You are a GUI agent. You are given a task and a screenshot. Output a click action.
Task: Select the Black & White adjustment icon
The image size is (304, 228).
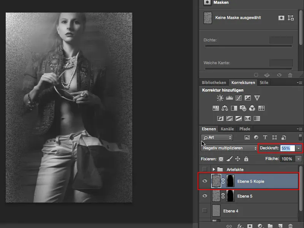tap(234, 108)
